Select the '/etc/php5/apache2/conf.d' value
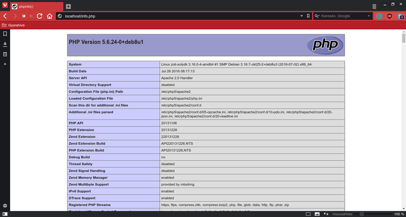Image resolution: width=406 pixels, height=217 pixels. point(181,105)
